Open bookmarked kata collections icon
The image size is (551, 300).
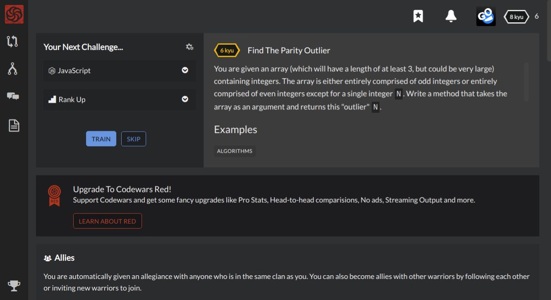pyautogui.click(x=418, y=16)
